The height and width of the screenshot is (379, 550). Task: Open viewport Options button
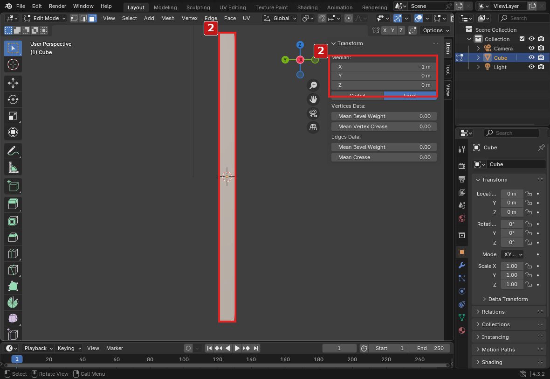[436, 30]
